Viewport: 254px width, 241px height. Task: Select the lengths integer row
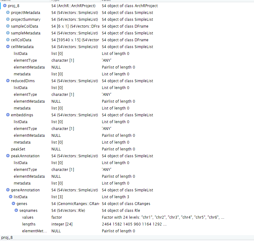pyautogui.click(x=29, y=224)
